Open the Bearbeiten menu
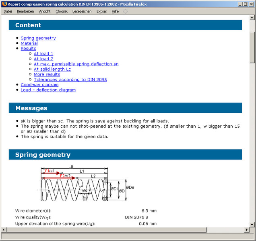Viewport: 256px width, 241px height. point(25,11)
